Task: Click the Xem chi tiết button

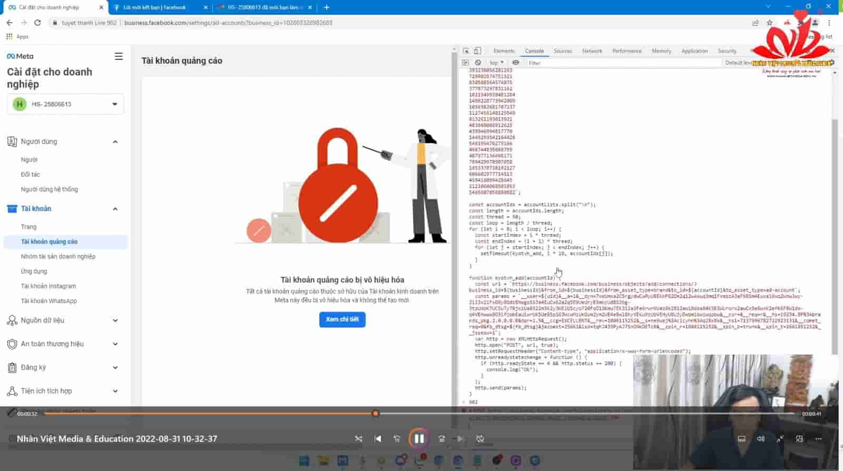Action: [342, 319]
